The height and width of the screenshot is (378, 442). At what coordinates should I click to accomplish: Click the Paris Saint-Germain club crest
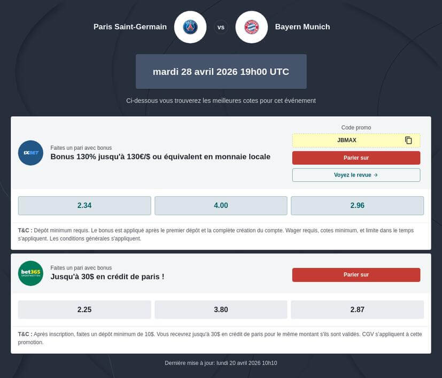click(x=190, y=27)
